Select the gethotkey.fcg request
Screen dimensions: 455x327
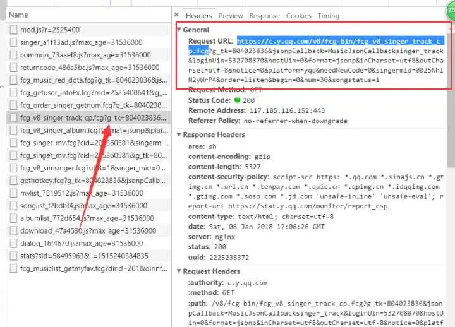tap(88, 181)
